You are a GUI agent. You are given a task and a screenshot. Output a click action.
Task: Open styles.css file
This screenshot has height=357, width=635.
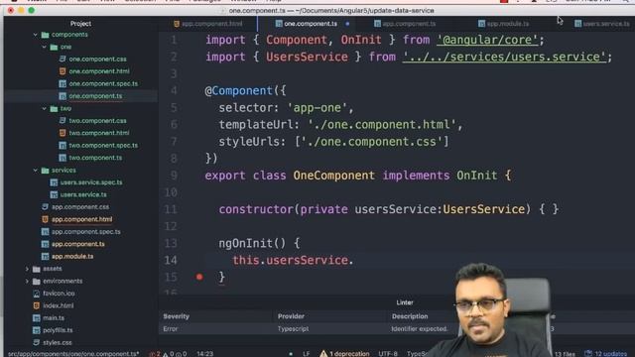click(58, 342)
